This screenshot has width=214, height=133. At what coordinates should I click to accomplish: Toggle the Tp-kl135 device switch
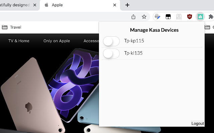[x=111, y=54]
